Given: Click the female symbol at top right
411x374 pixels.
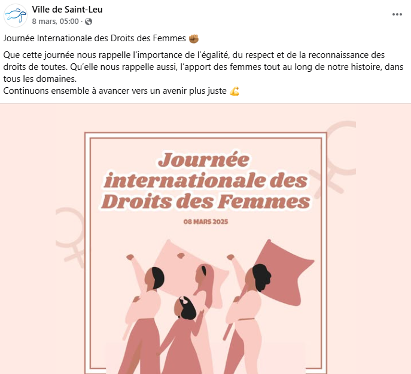Looking at the screenshot, I should 333,158.
